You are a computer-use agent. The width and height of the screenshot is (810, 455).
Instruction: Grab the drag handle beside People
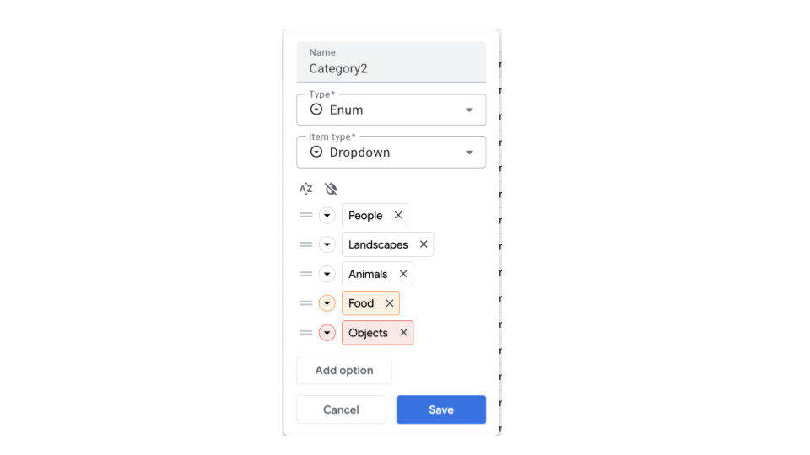coord(305,216)
